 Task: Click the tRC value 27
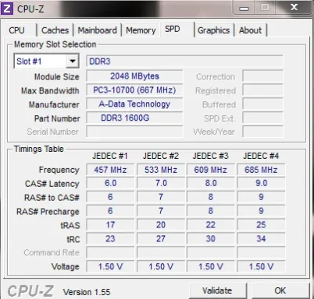(161, 239)
